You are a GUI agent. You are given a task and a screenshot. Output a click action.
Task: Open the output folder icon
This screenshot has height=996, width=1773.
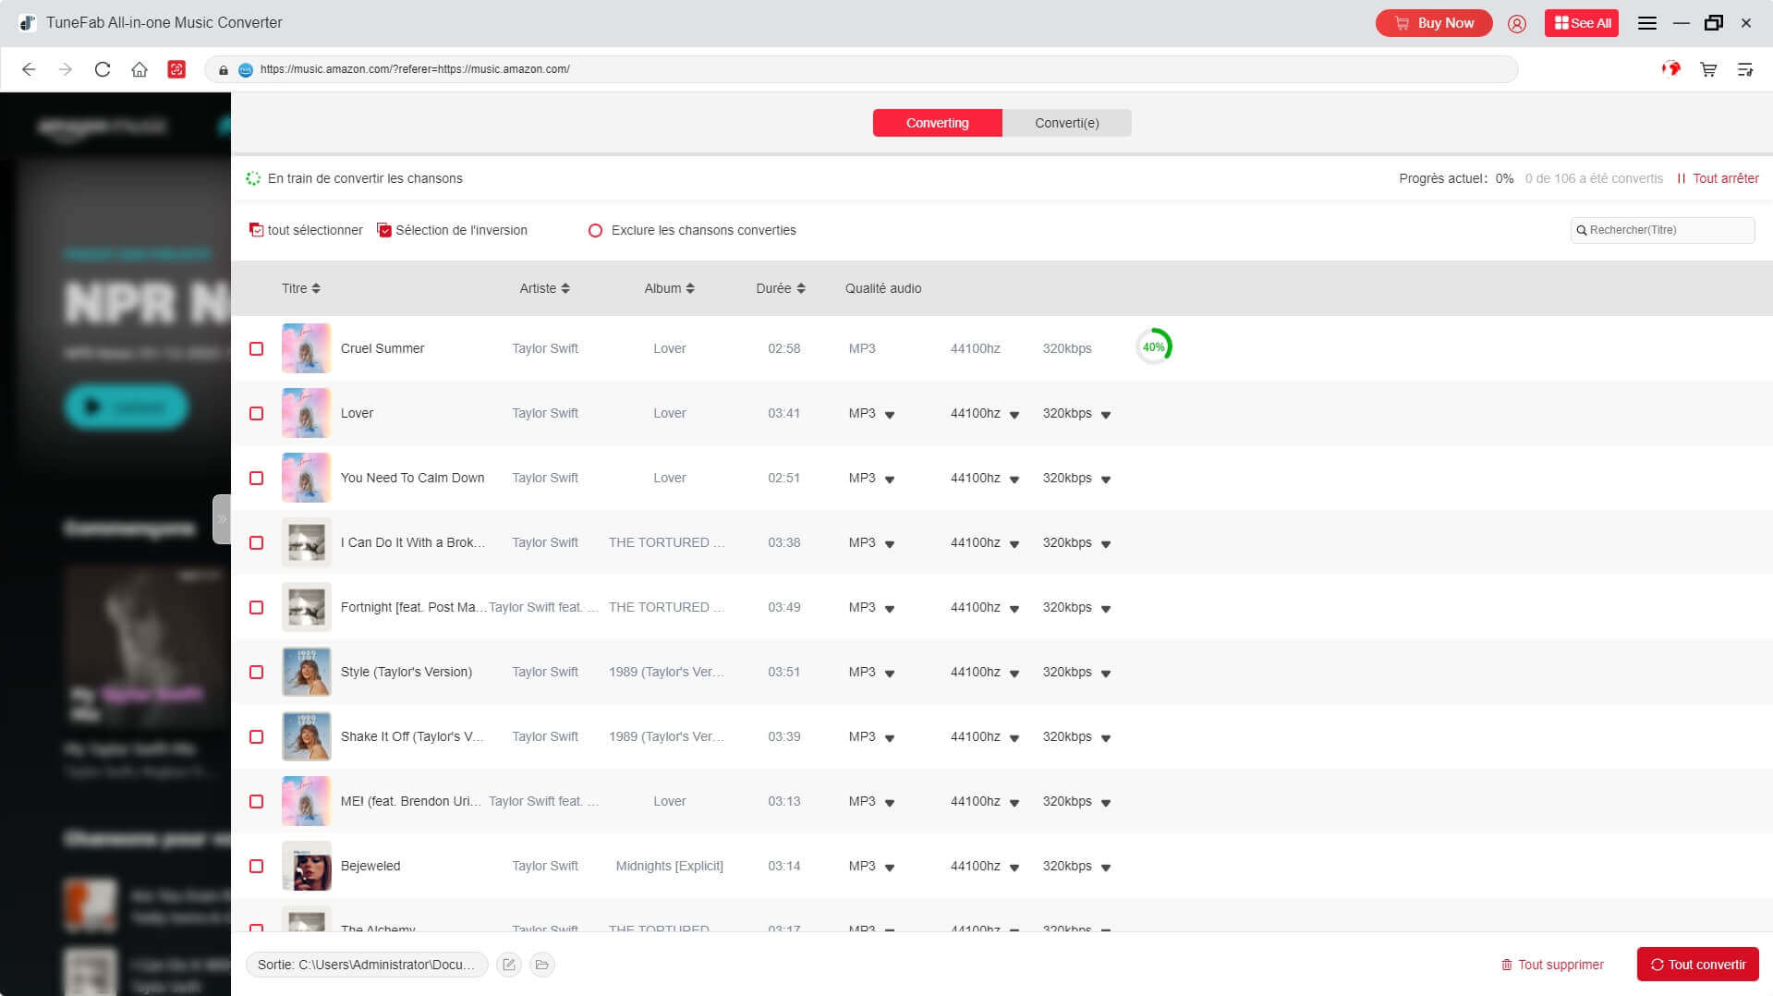(542, 965)
